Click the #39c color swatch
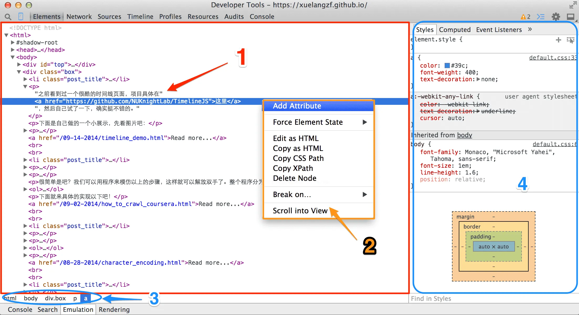 [447, 66]
